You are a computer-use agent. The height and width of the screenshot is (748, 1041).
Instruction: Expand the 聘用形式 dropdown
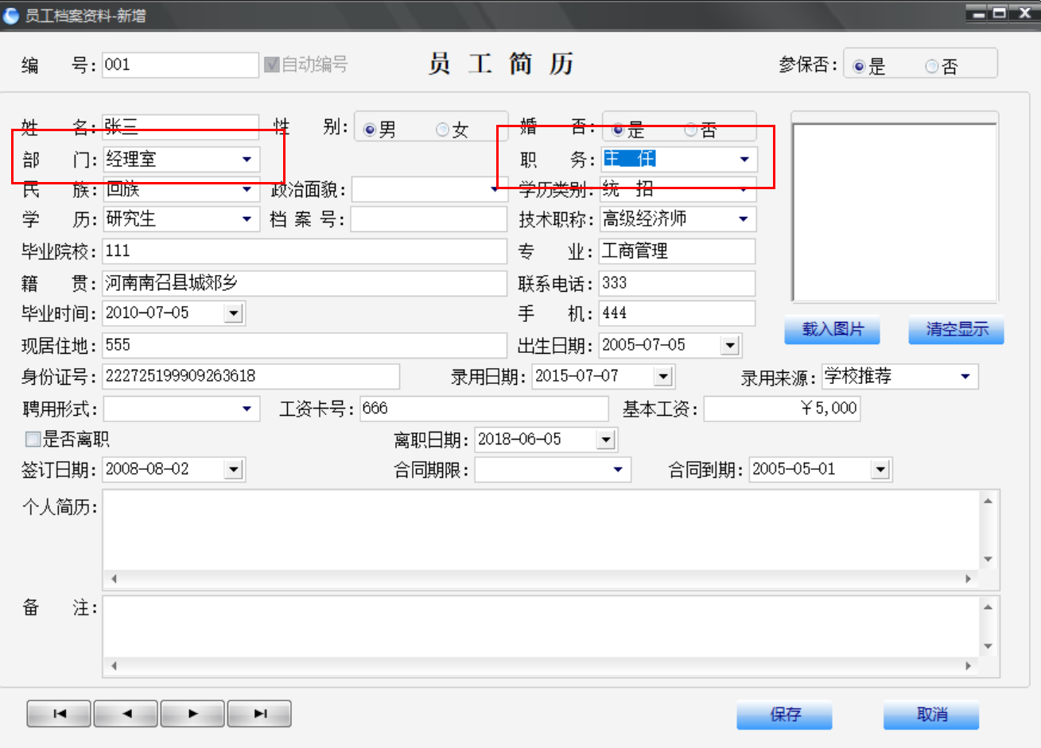(x=247, y=409)
